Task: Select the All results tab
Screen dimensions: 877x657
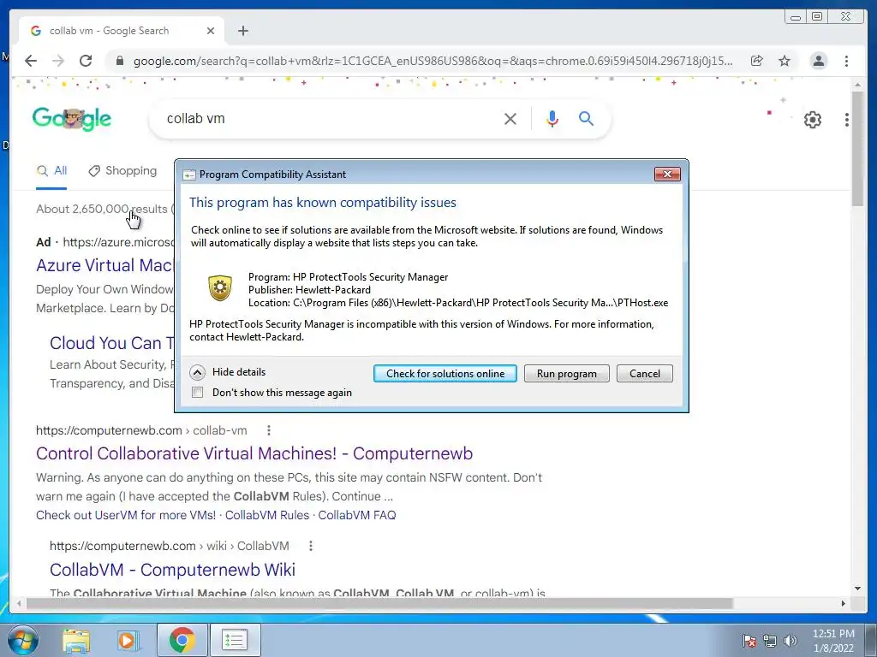Action: click(51, 171)
